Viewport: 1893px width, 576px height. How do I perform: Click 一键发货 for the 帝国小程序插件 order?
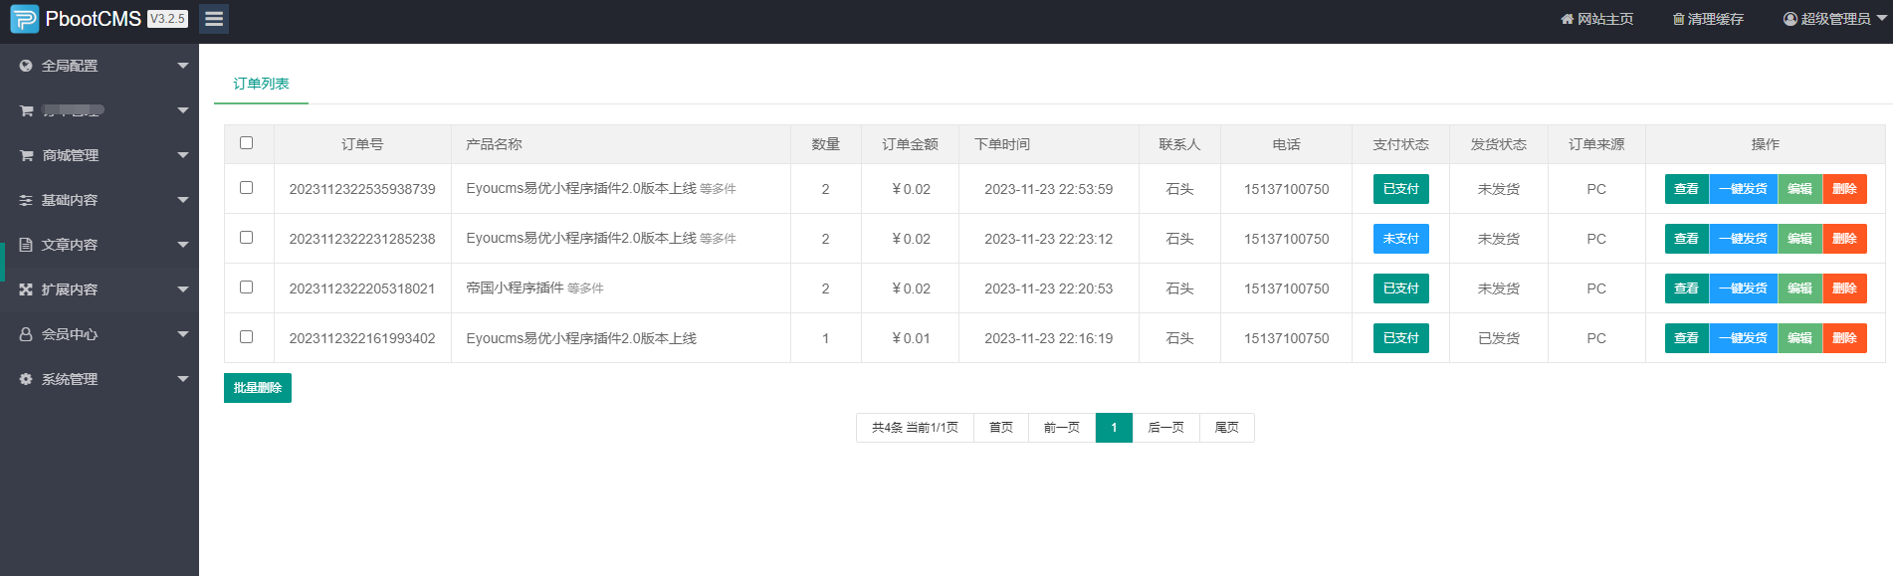coord(1743,288)
